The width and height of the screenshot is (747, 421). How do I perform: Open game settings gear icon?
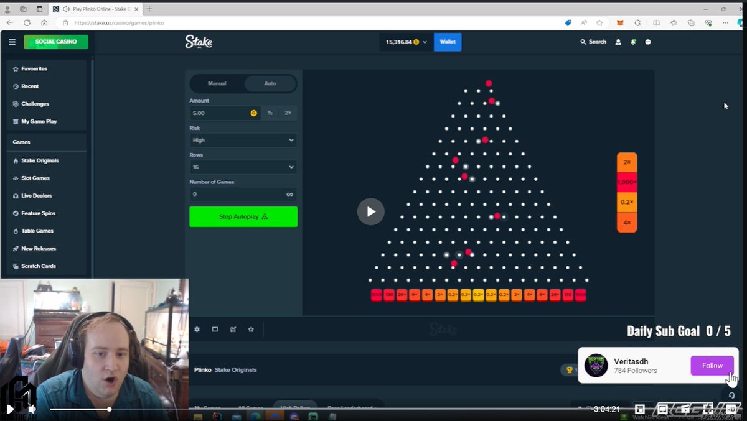197,330
